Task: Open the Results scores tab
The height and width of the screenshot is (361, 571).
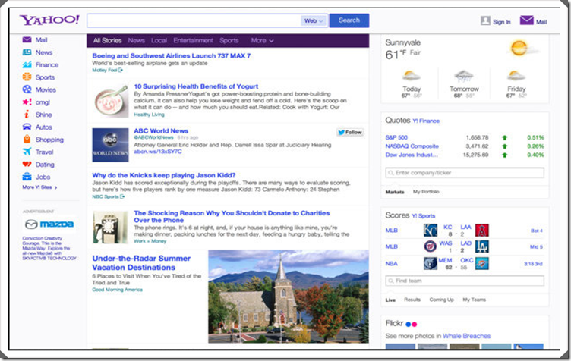Action: point(412,300)
